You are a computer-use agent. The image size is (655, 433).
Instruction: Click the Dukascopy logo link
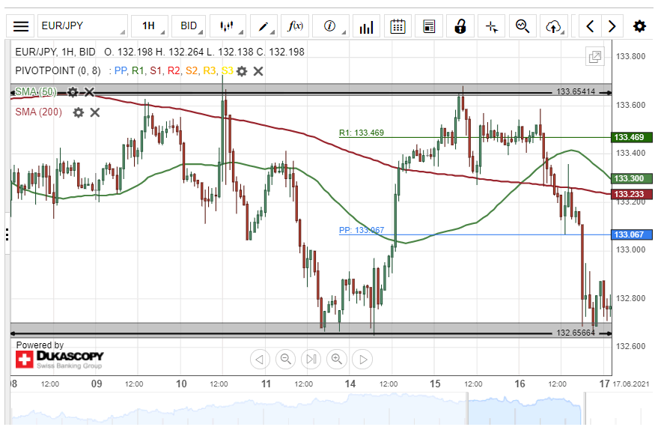coord(60,358)
